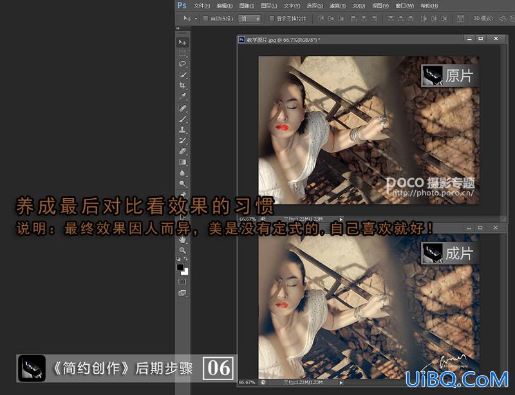
Task: Open the 图层(L) menu
Action: pyautogui.click(x=268, y=6)
